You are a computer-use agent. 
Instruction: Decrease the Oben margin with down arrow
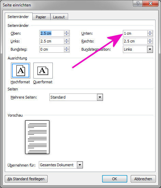click(66, 35)
